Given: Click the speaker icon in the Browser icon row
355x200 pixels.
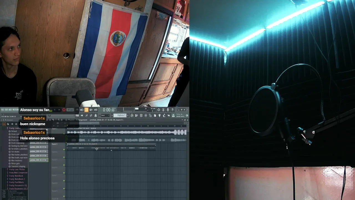Looking at the screenshot, I should coord(12,124).
